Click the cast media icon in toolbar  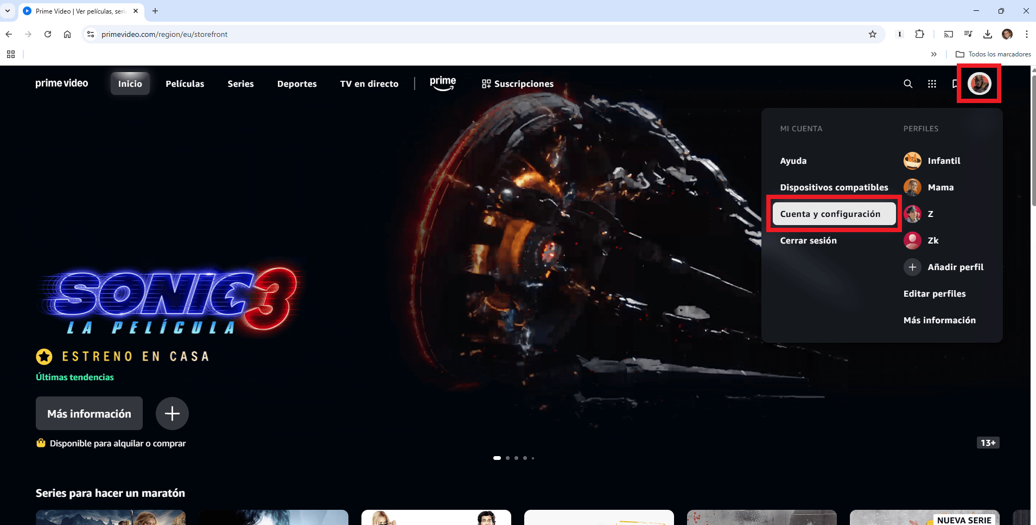[949, 34]
